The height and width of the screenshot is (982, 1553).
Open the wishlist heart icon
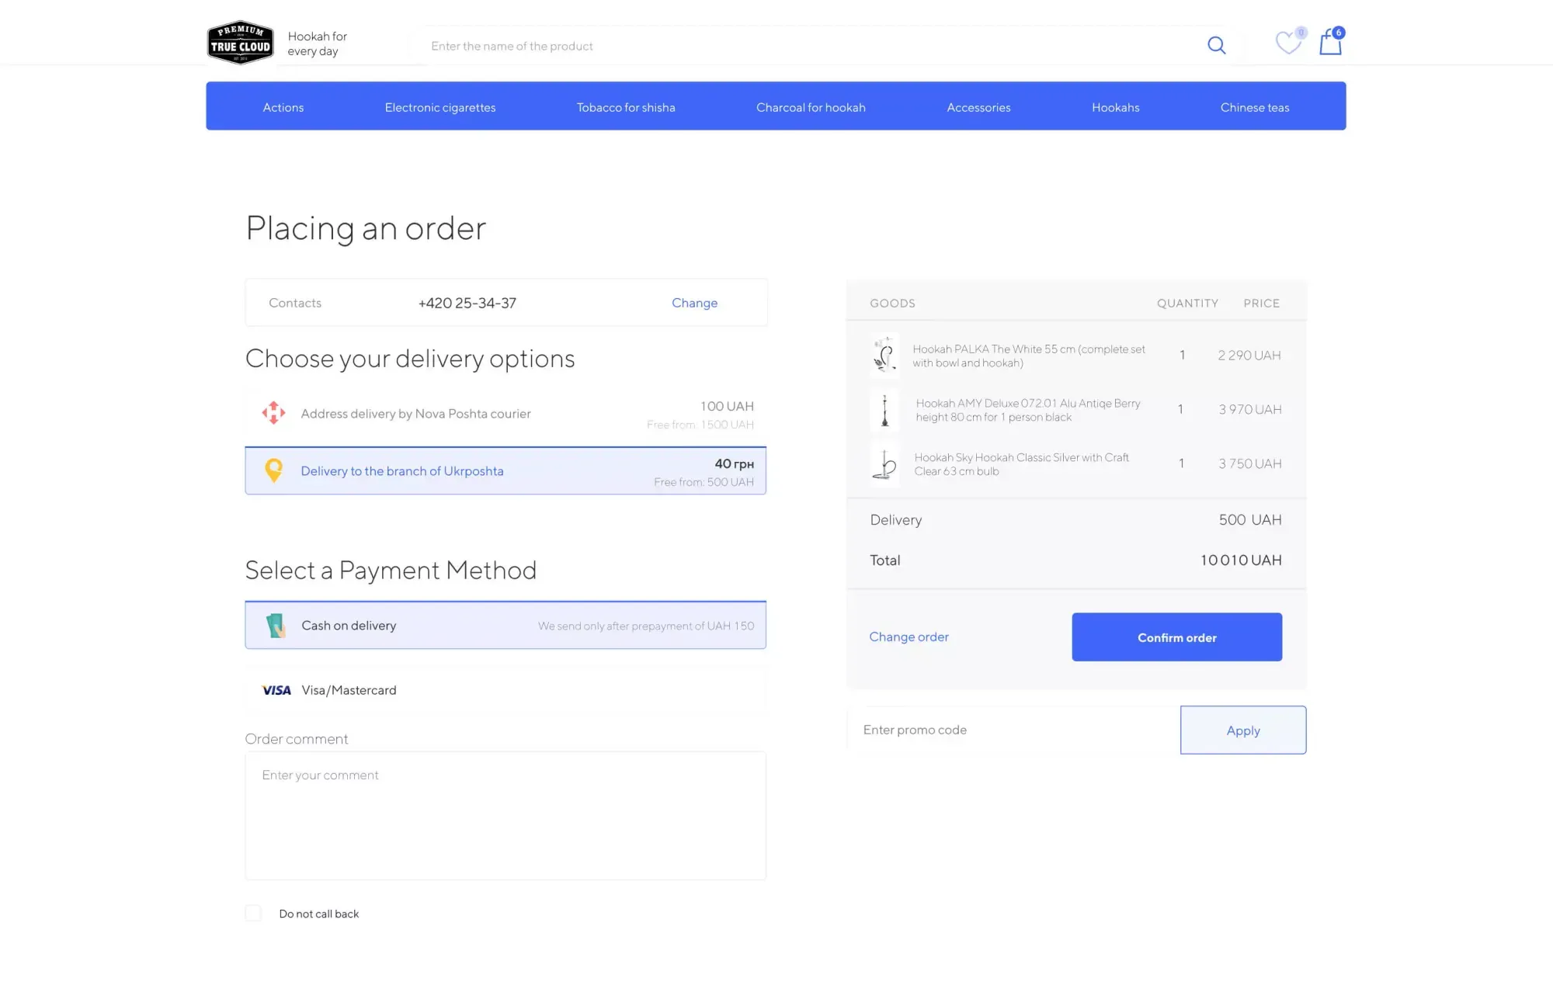tap(1288, 43)
